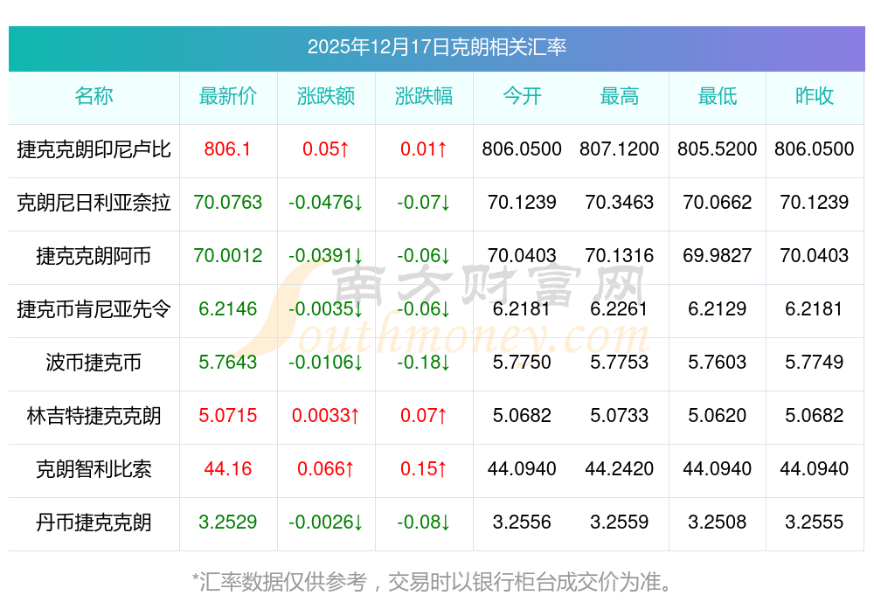
Task: Click the low value 69.9827
Action: 718,256
